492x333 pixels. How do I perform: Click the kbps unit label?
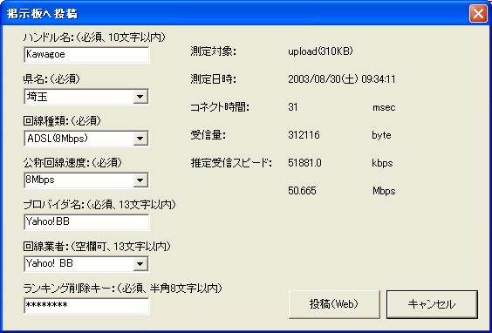click(x=382, y=163)
